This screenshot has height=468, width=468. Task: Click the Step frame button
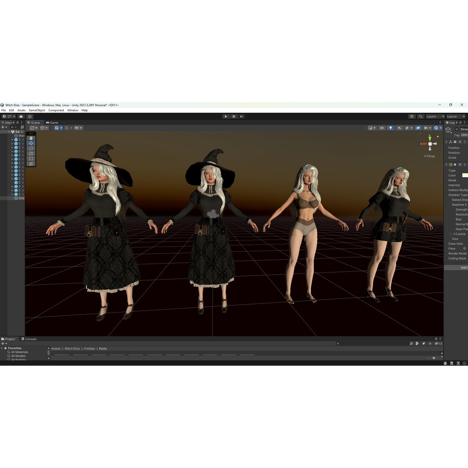[x=241, y=117]
